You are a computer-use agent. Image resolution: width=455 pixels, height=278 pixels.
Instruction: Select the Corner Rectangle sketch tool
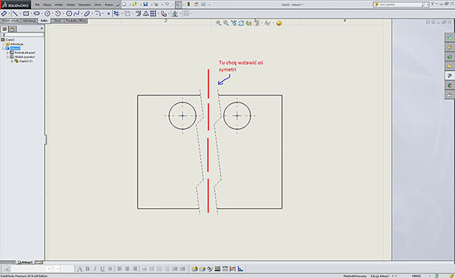coord(26,14)
